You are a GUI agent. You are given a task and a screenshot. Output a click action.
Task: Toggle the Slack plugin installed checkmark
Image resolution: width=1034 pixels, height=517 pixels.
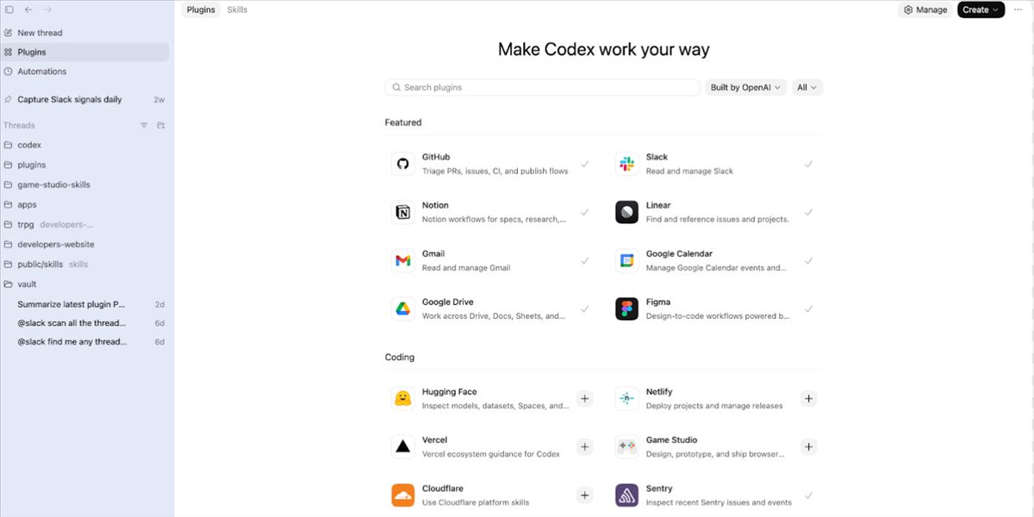pos(808,164)
